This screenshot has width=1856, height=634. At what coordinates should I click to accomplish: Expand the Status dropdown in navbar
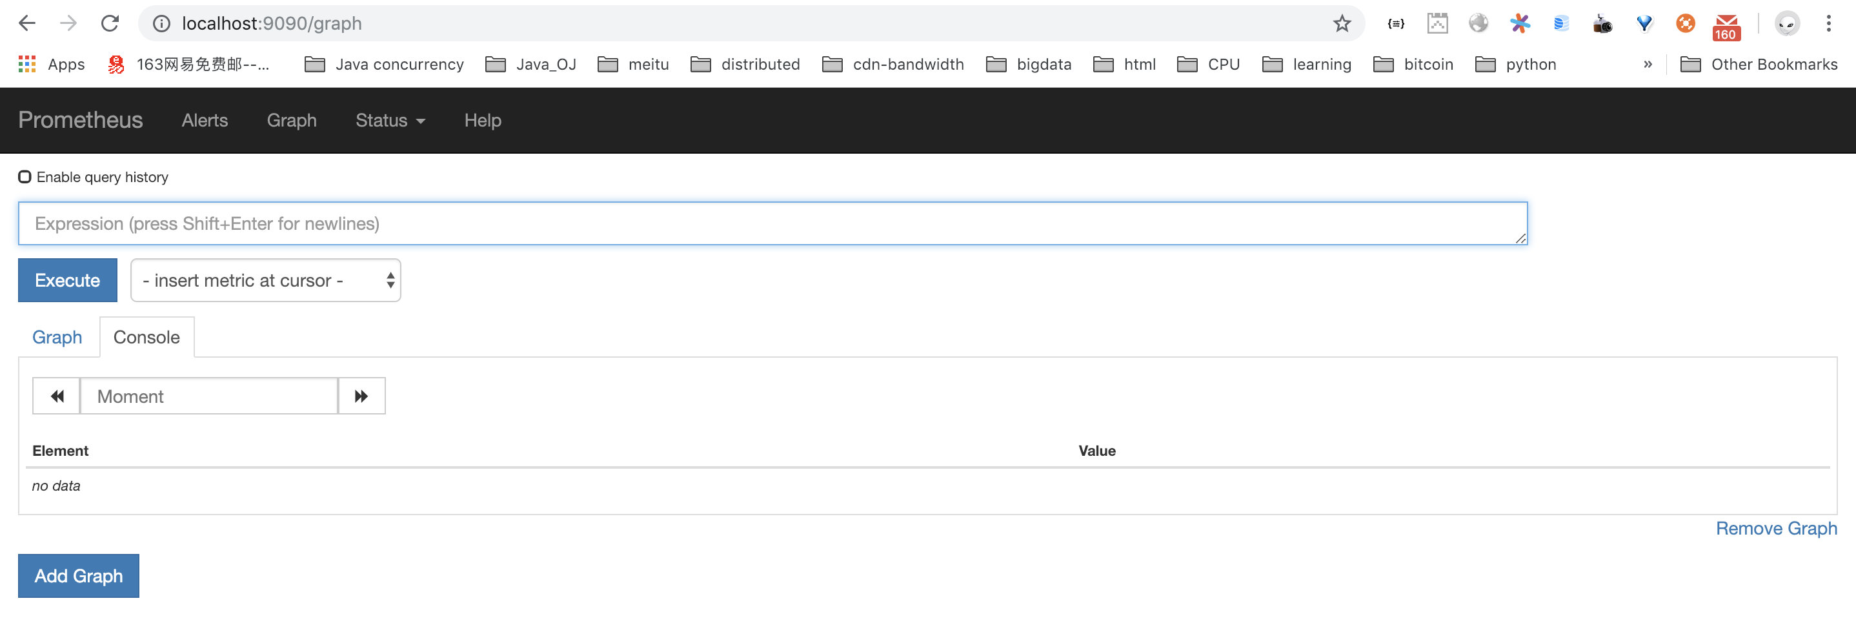[x=390, y=120]
